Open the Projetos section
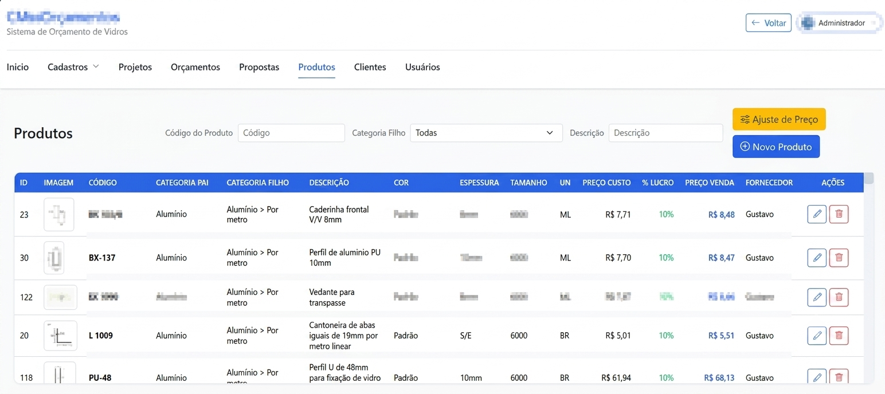 click(135, 67)
